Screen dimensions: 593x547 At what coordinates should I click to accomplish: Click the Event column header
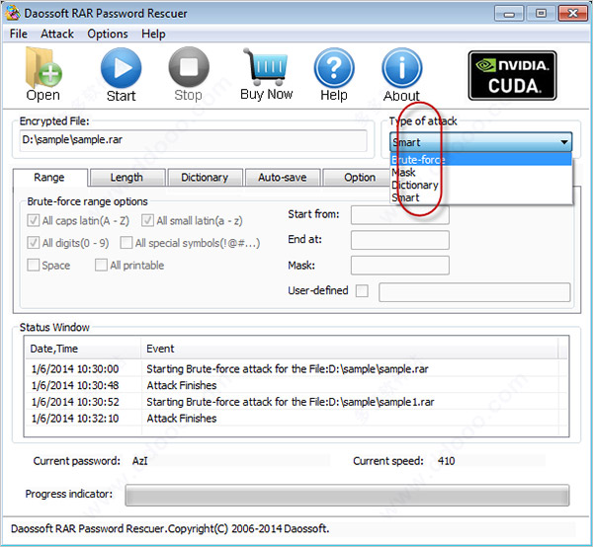(350, 349)
